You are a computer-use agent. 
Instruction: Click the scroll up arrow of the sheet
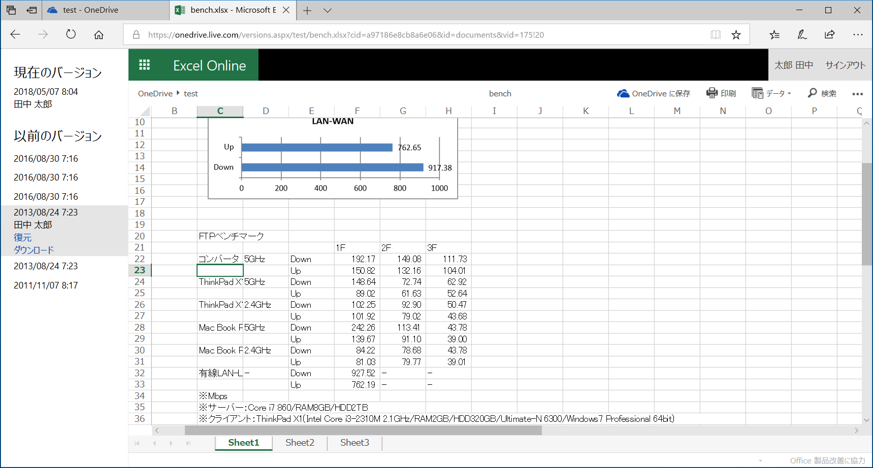coord(867,123)
